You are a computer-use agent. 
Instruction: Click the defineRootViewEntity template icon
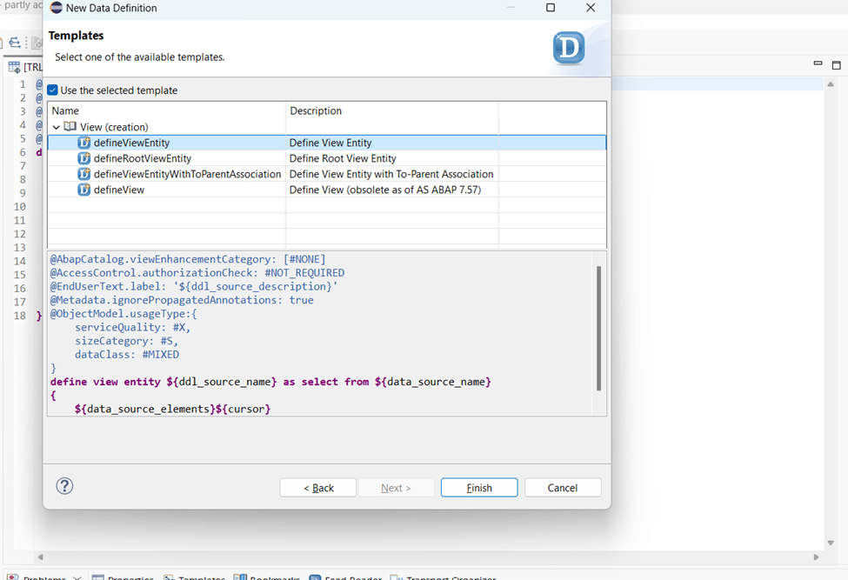(84, 158)
